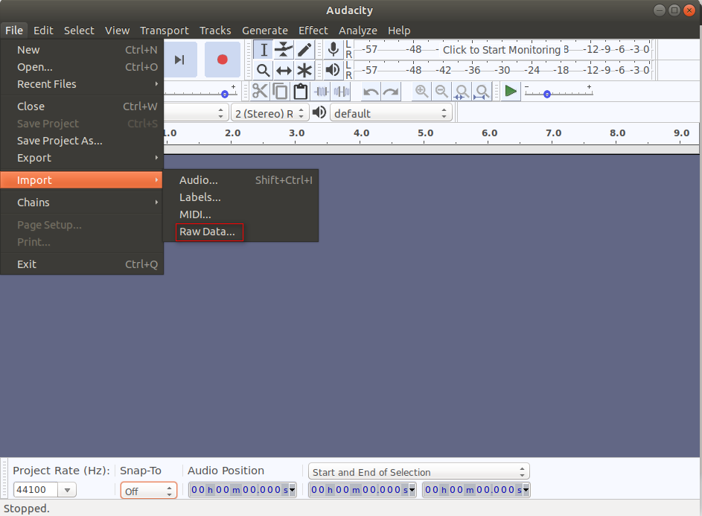
Task: Select the Zoom magnifier tool
Action: pos(264,70)
